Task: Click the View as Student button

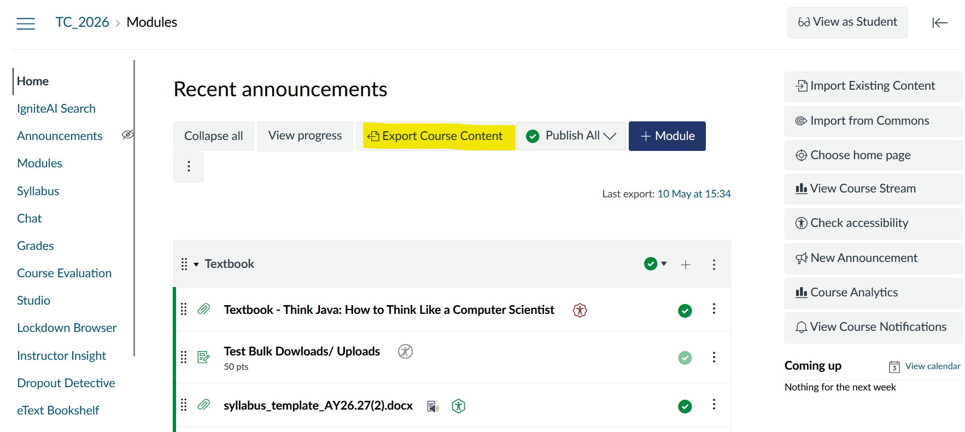Action: click(847, 22)
